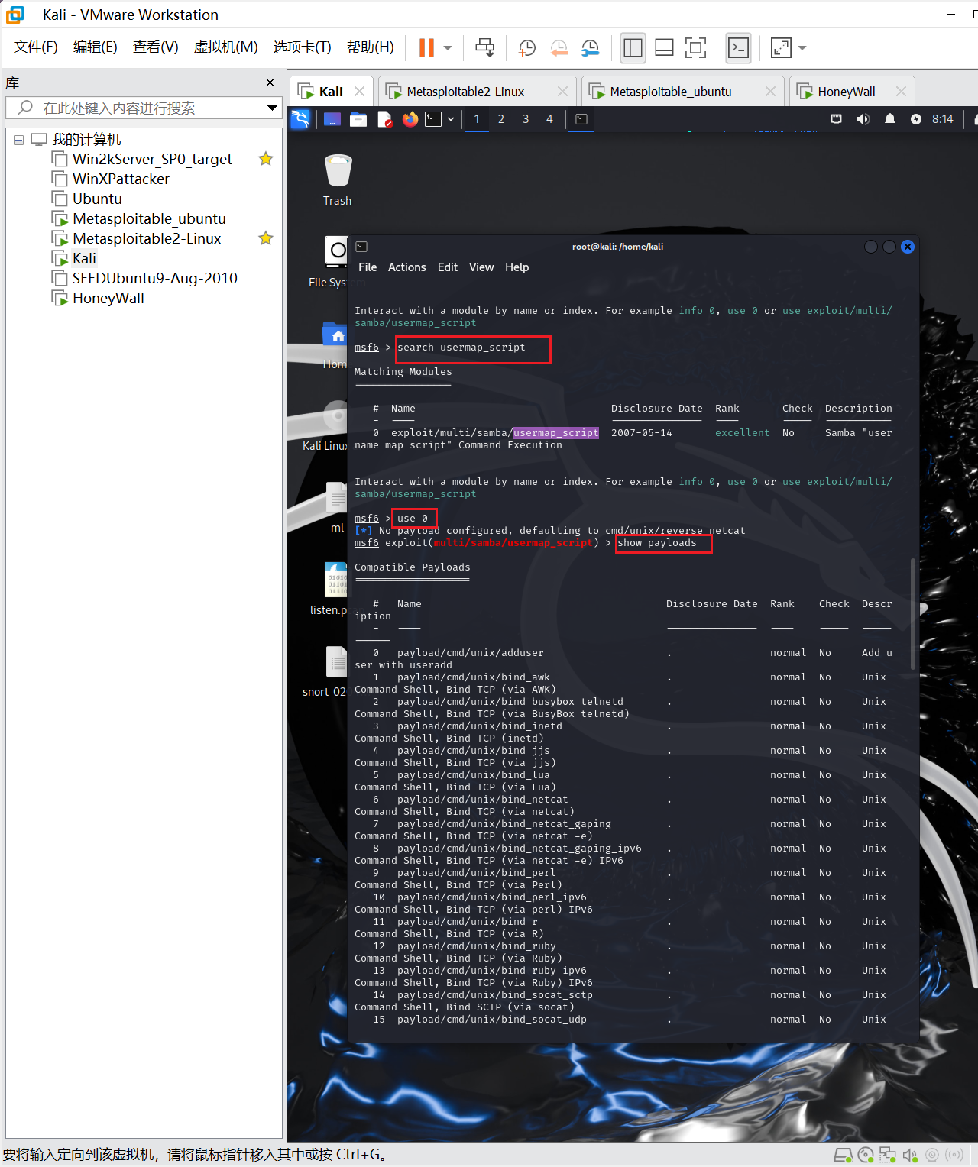Open the terminal View menu
The width and height of the screenshot is (978, 1167).
(x=481, y=267)
